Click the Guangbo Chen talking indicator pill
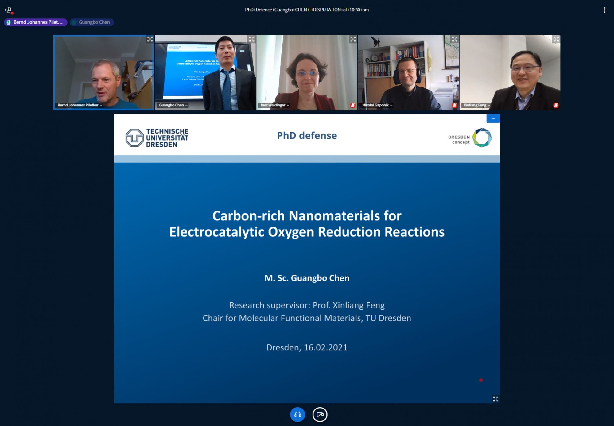Viewport: 614px width, 426px height. (92, 22)
